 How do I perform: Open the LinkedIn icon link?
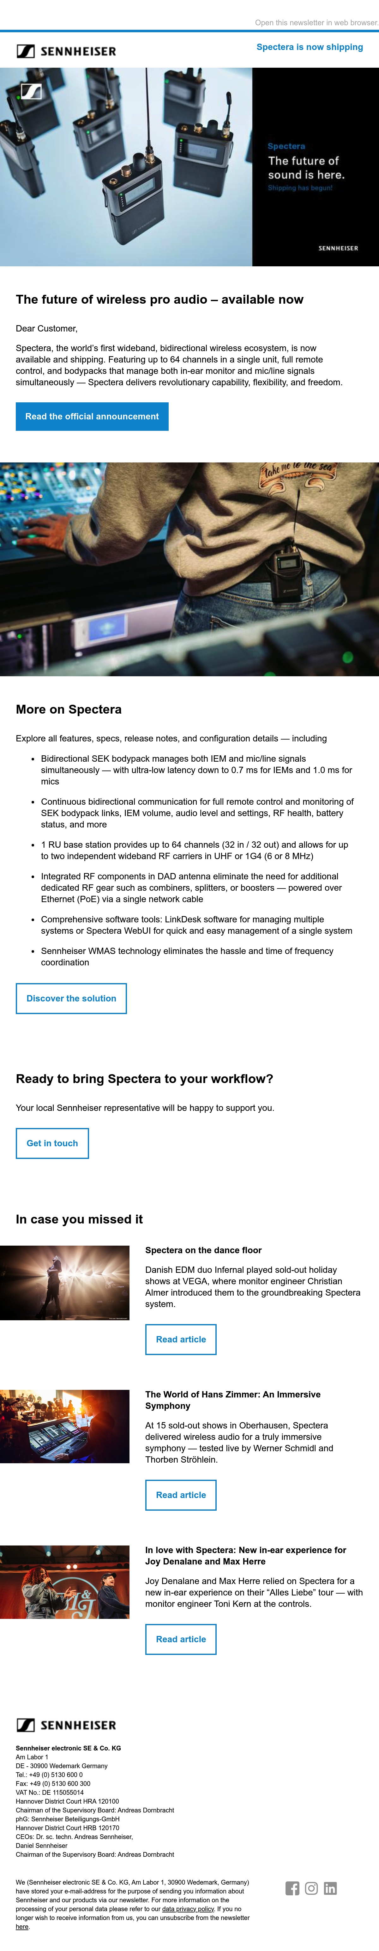coord(330,1888)
